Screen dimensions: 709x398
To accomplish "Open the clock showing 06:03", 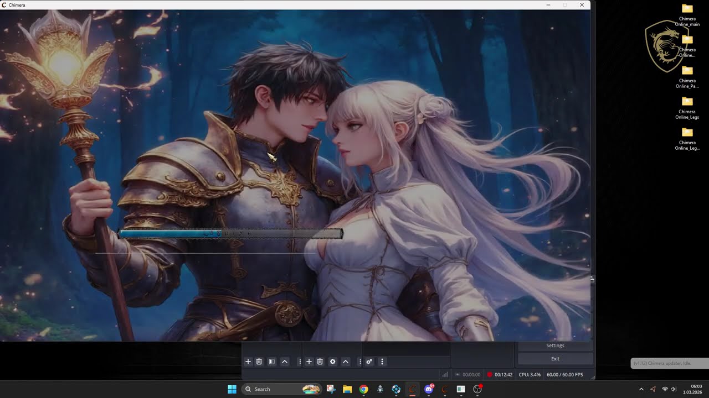I will click(x=693, y=389).
